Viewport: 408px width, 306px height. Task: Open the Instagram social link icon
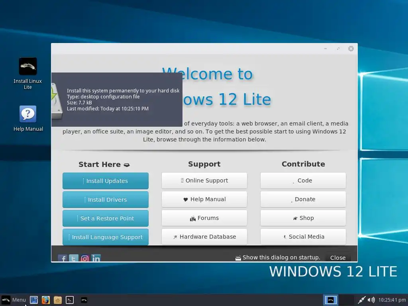point(85,258)
